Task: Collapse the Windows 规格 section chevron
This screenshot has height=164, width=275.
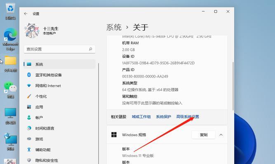Action: pos(221,135)
